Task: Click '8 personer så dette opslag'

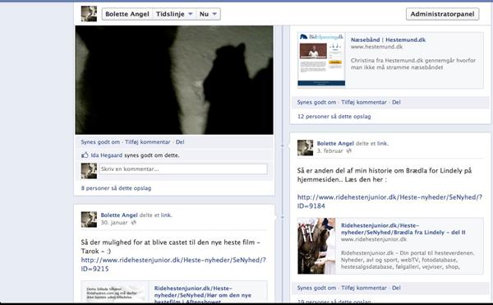Action: (x=116, y=188)
